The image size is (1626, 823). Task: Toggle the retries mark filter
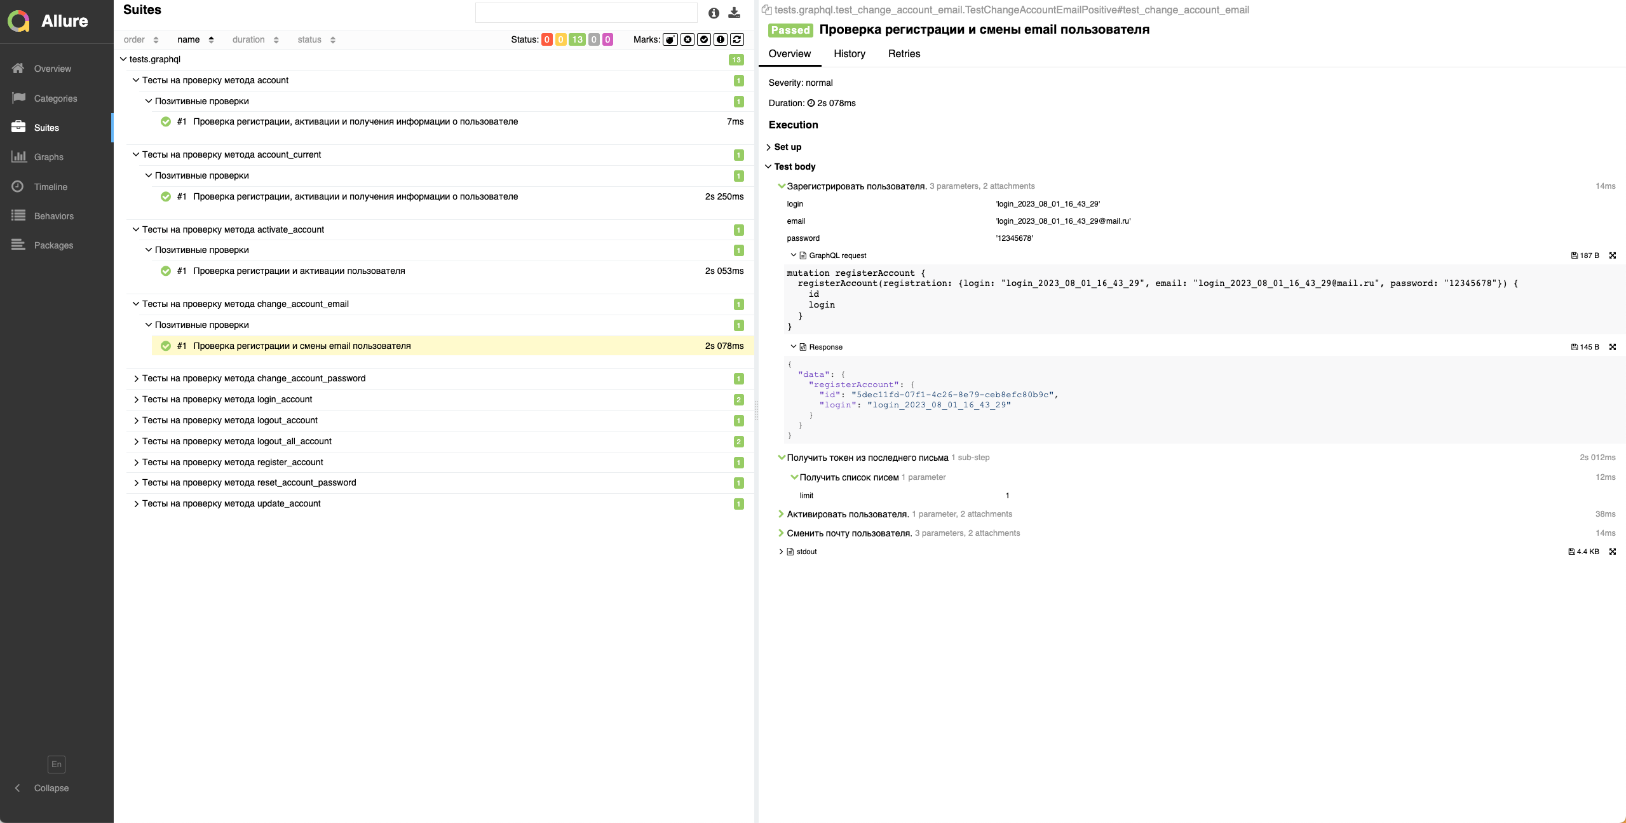click(x=737, y=39)
